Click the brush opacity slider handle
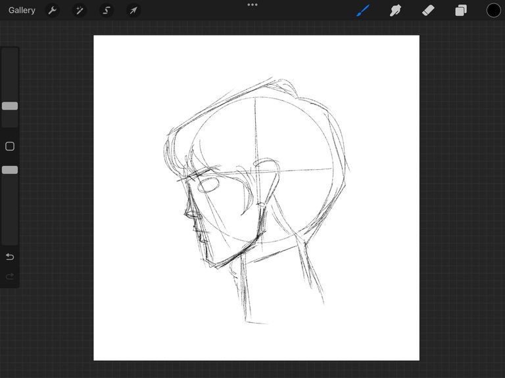 click(10, 170)
